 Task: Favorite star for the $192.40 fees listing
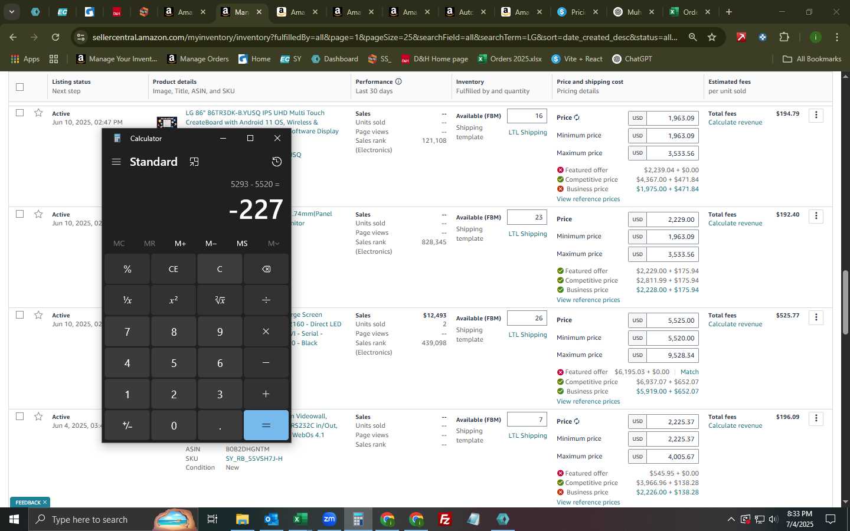[x=38, y=214]
